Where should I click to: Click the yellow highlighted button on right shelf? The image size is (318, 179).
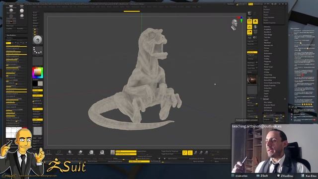[x=252, y=52]
